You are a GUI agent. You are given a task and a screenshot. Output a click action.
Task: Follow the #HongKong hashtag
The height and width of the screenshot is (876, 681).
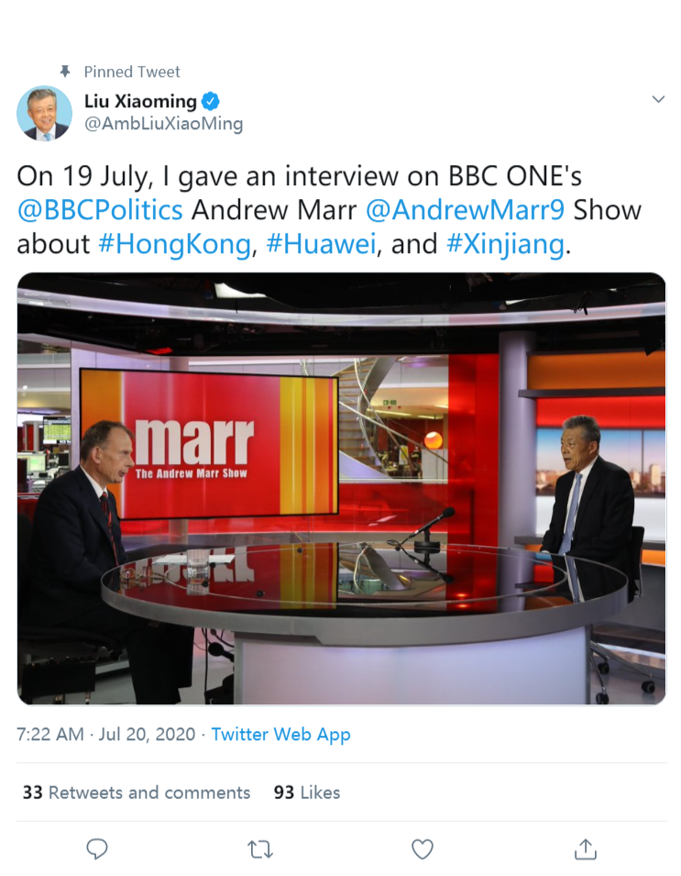175,244
